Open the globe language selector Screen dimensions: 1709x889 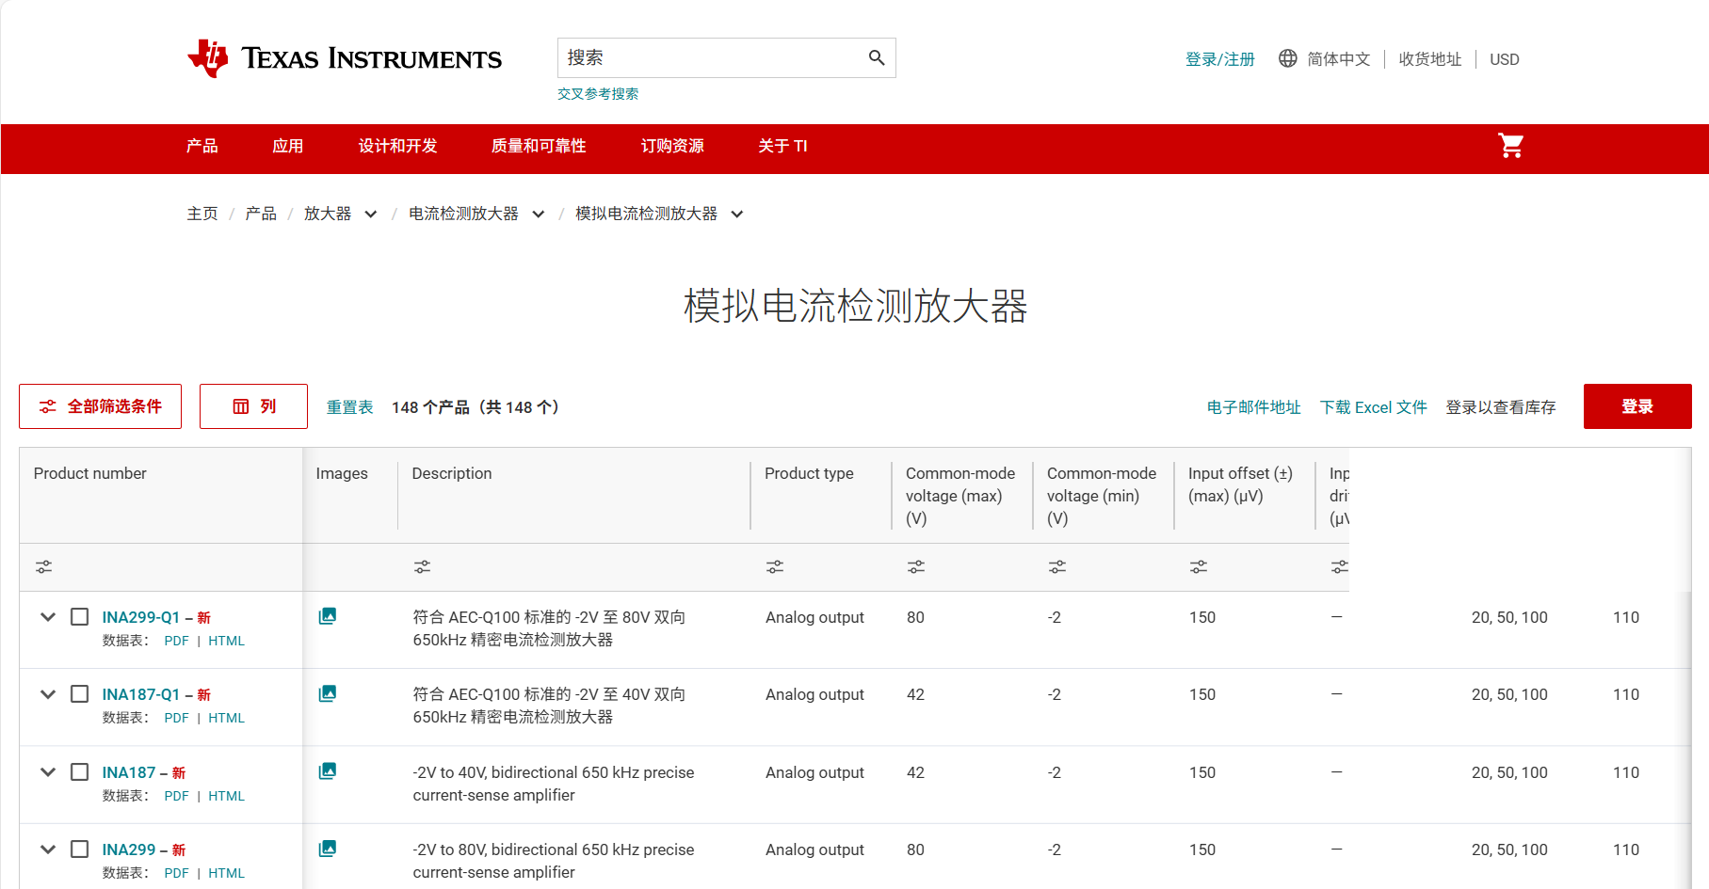click(1287, 58)
